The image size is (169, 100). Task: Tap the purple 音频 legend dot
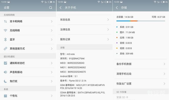point(117,43)
